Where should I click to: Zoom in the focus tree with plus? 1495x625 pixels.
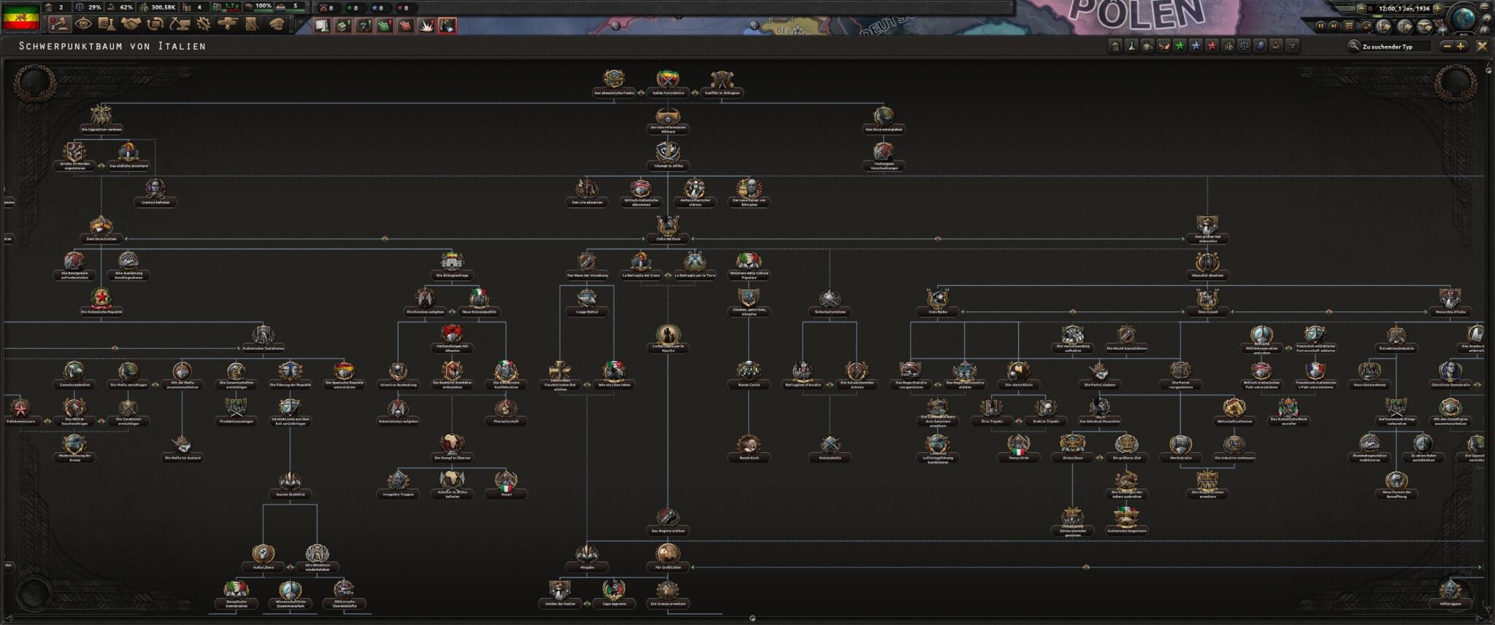[1461, 46]
